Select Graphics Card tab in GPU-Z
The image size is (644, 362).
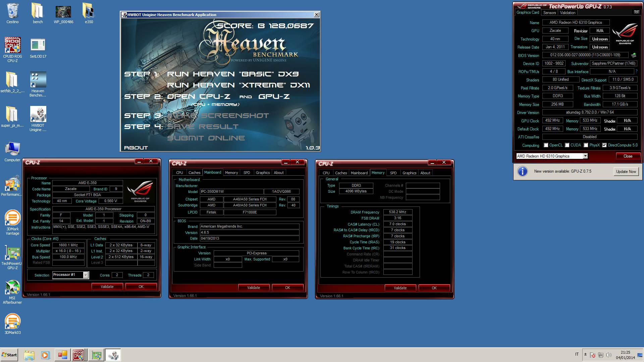coord(528,12)
